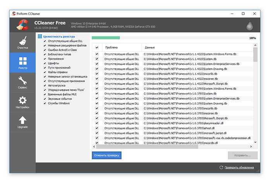This screenshot has width=271, height=182.
Task: Toggle Неверные записи установщика option
Action: [x=45, y=76]
